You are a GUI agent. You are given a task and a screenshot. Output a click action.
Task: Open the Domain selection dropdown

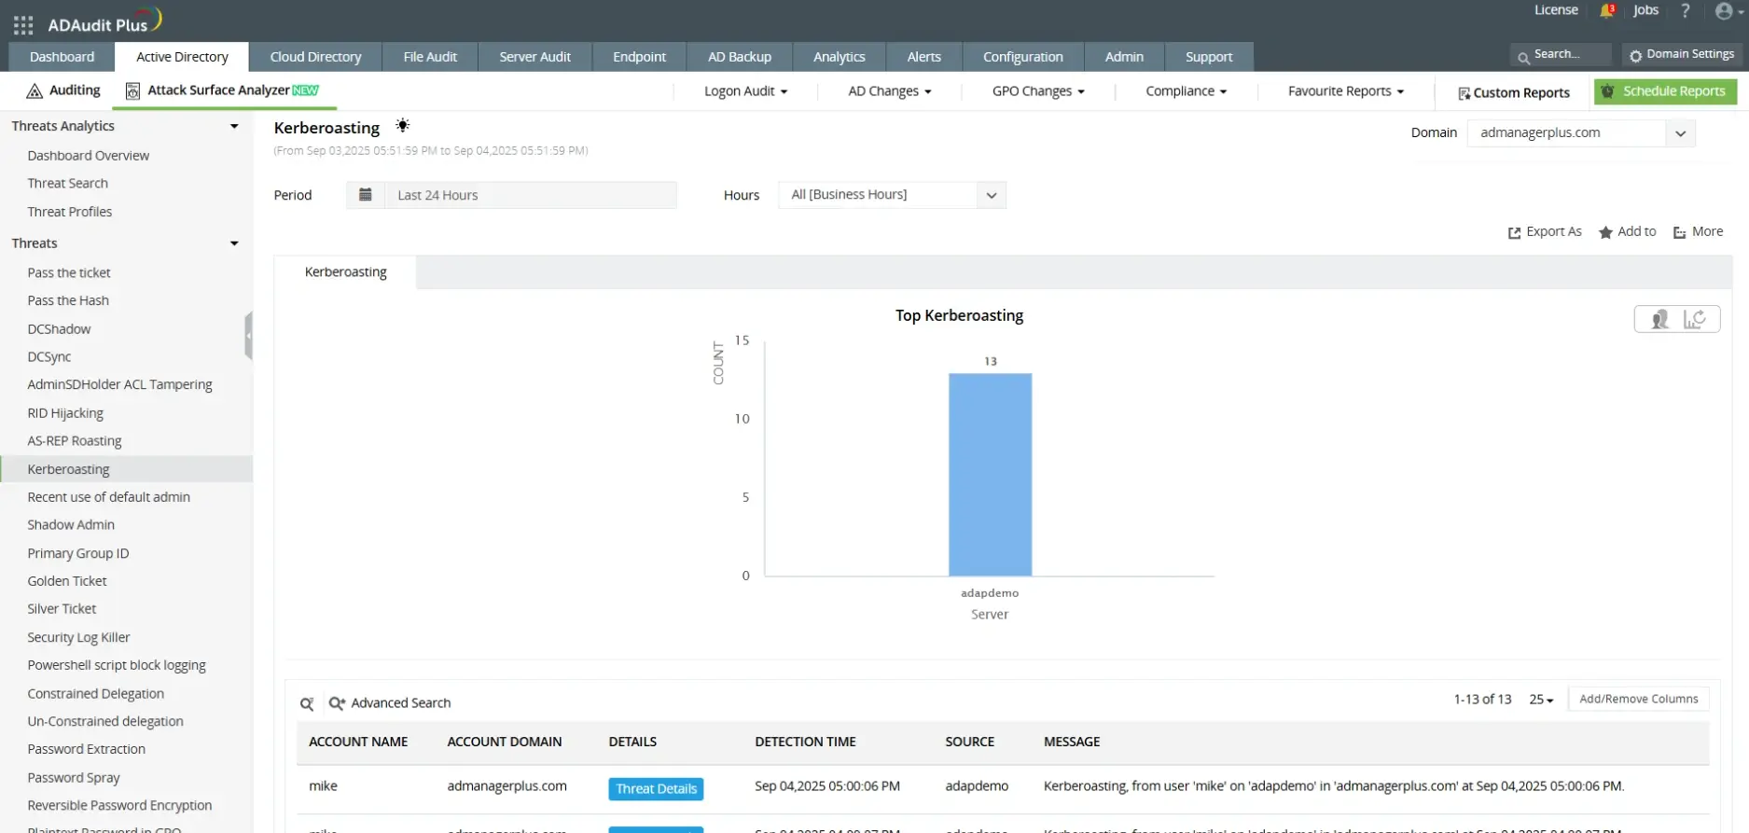click(1581, 132)
